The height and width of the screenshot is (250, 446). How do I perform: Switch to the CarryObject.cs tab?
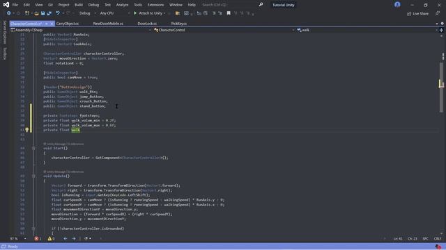68,24
